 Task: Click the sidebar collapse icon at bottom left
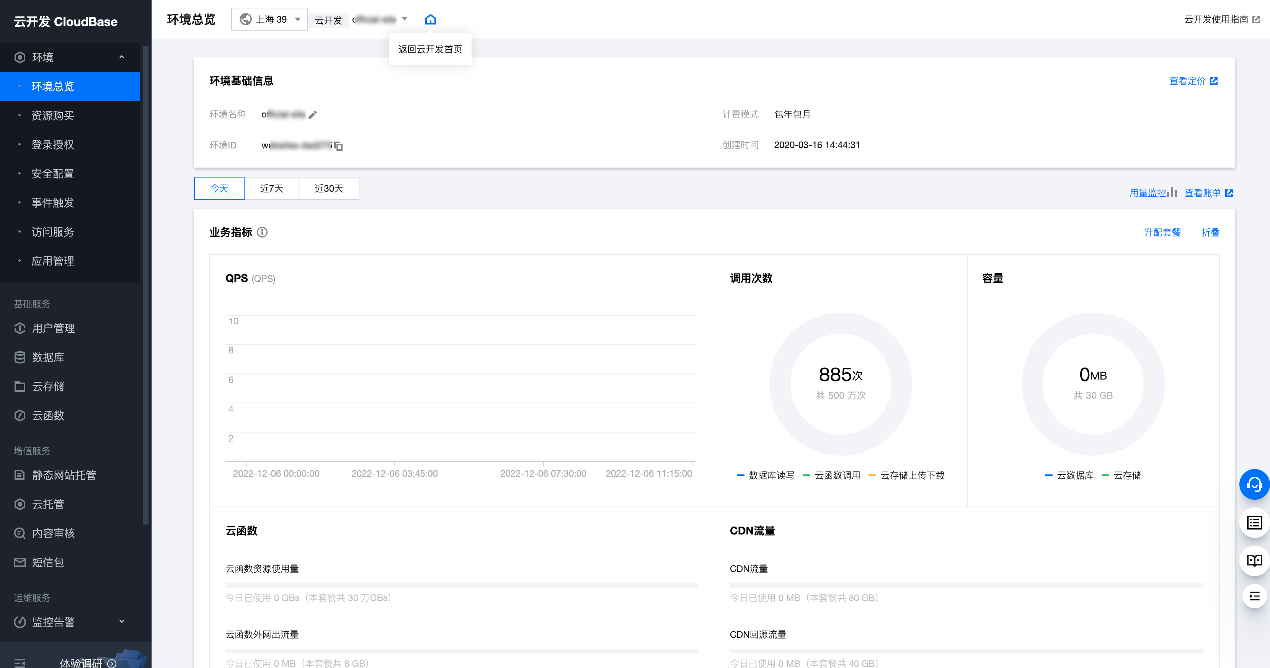click(x=20, y=663)
